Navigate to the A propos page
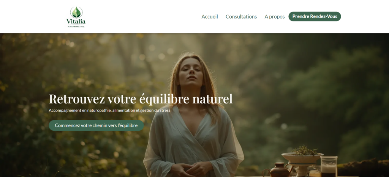This screenshot has width=389, height=177. coord(275,17)
